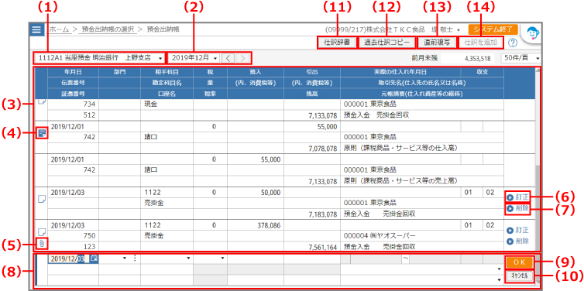Open paperclip attachment for voucher 750 entry
This screenshot has width=584, height=291.
coord(42,244)
